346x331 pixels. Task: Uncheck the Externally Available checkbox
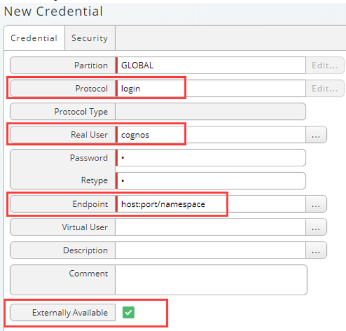point(128,312)
